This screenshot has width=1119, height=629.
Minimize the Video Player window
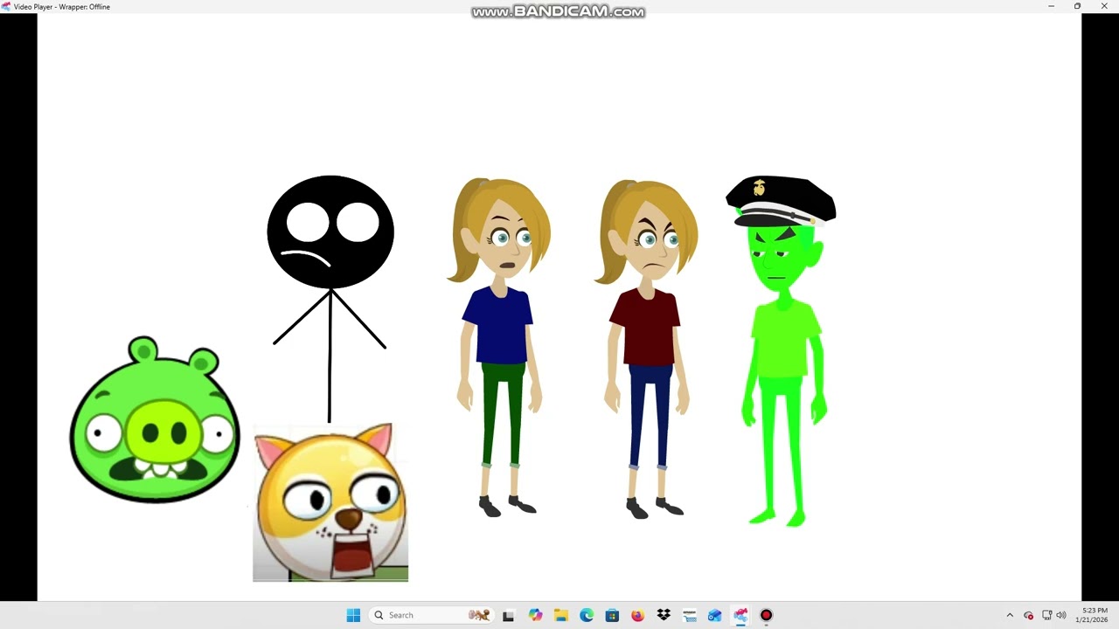click(x=1051, y=6)
